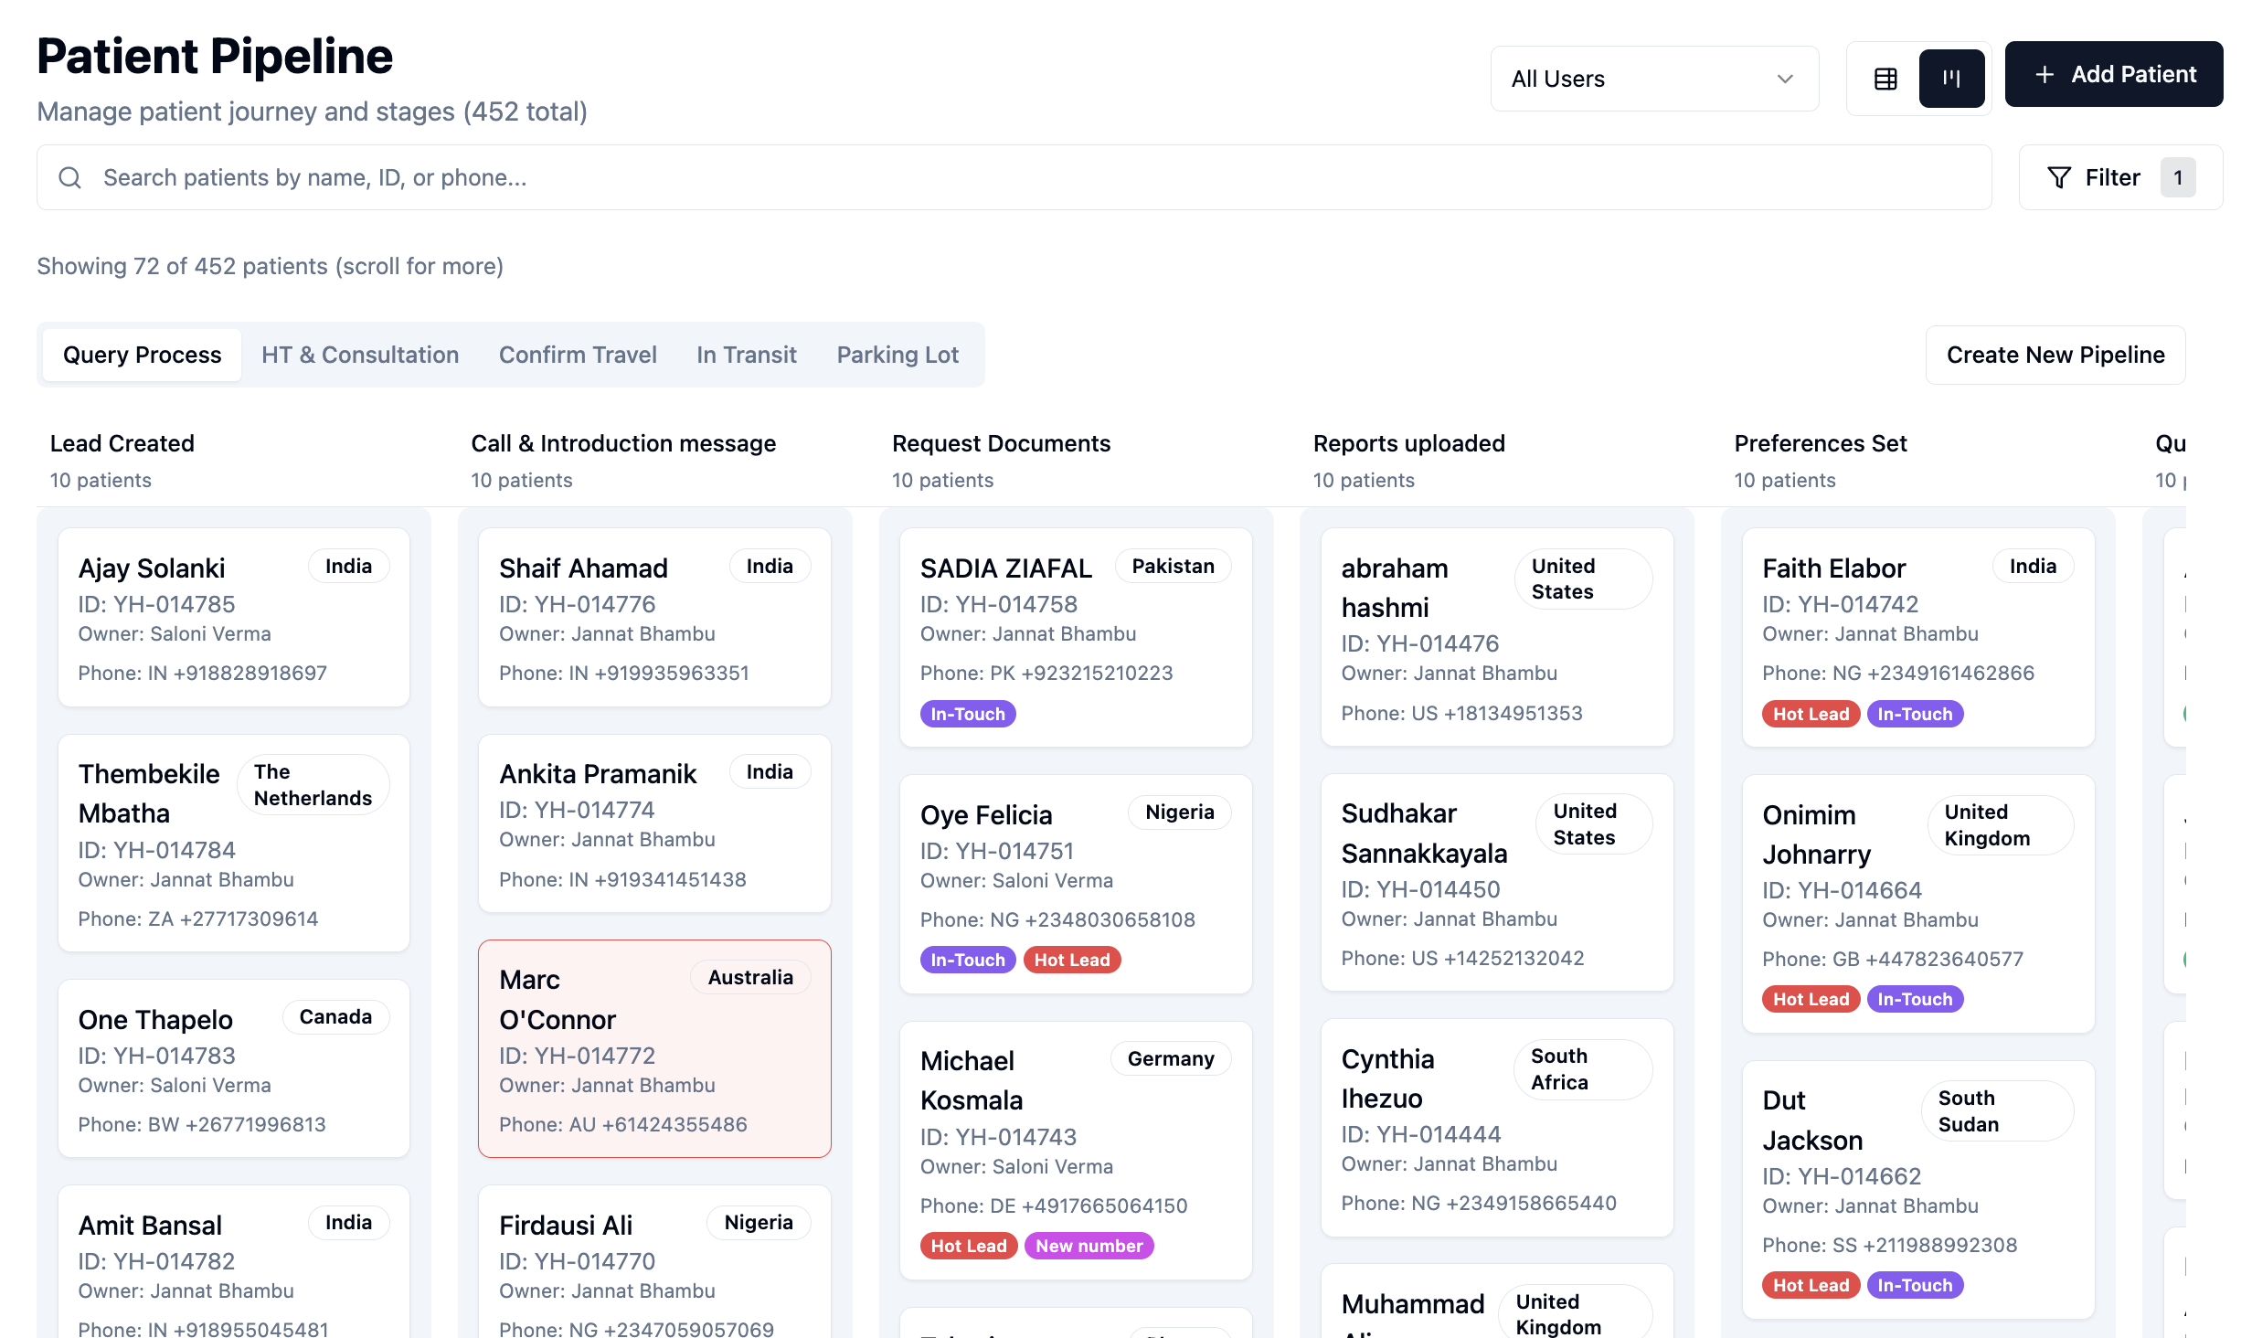Select the kanban board view icon
Screen dimensions: 2241x1338
[1951, 79]
